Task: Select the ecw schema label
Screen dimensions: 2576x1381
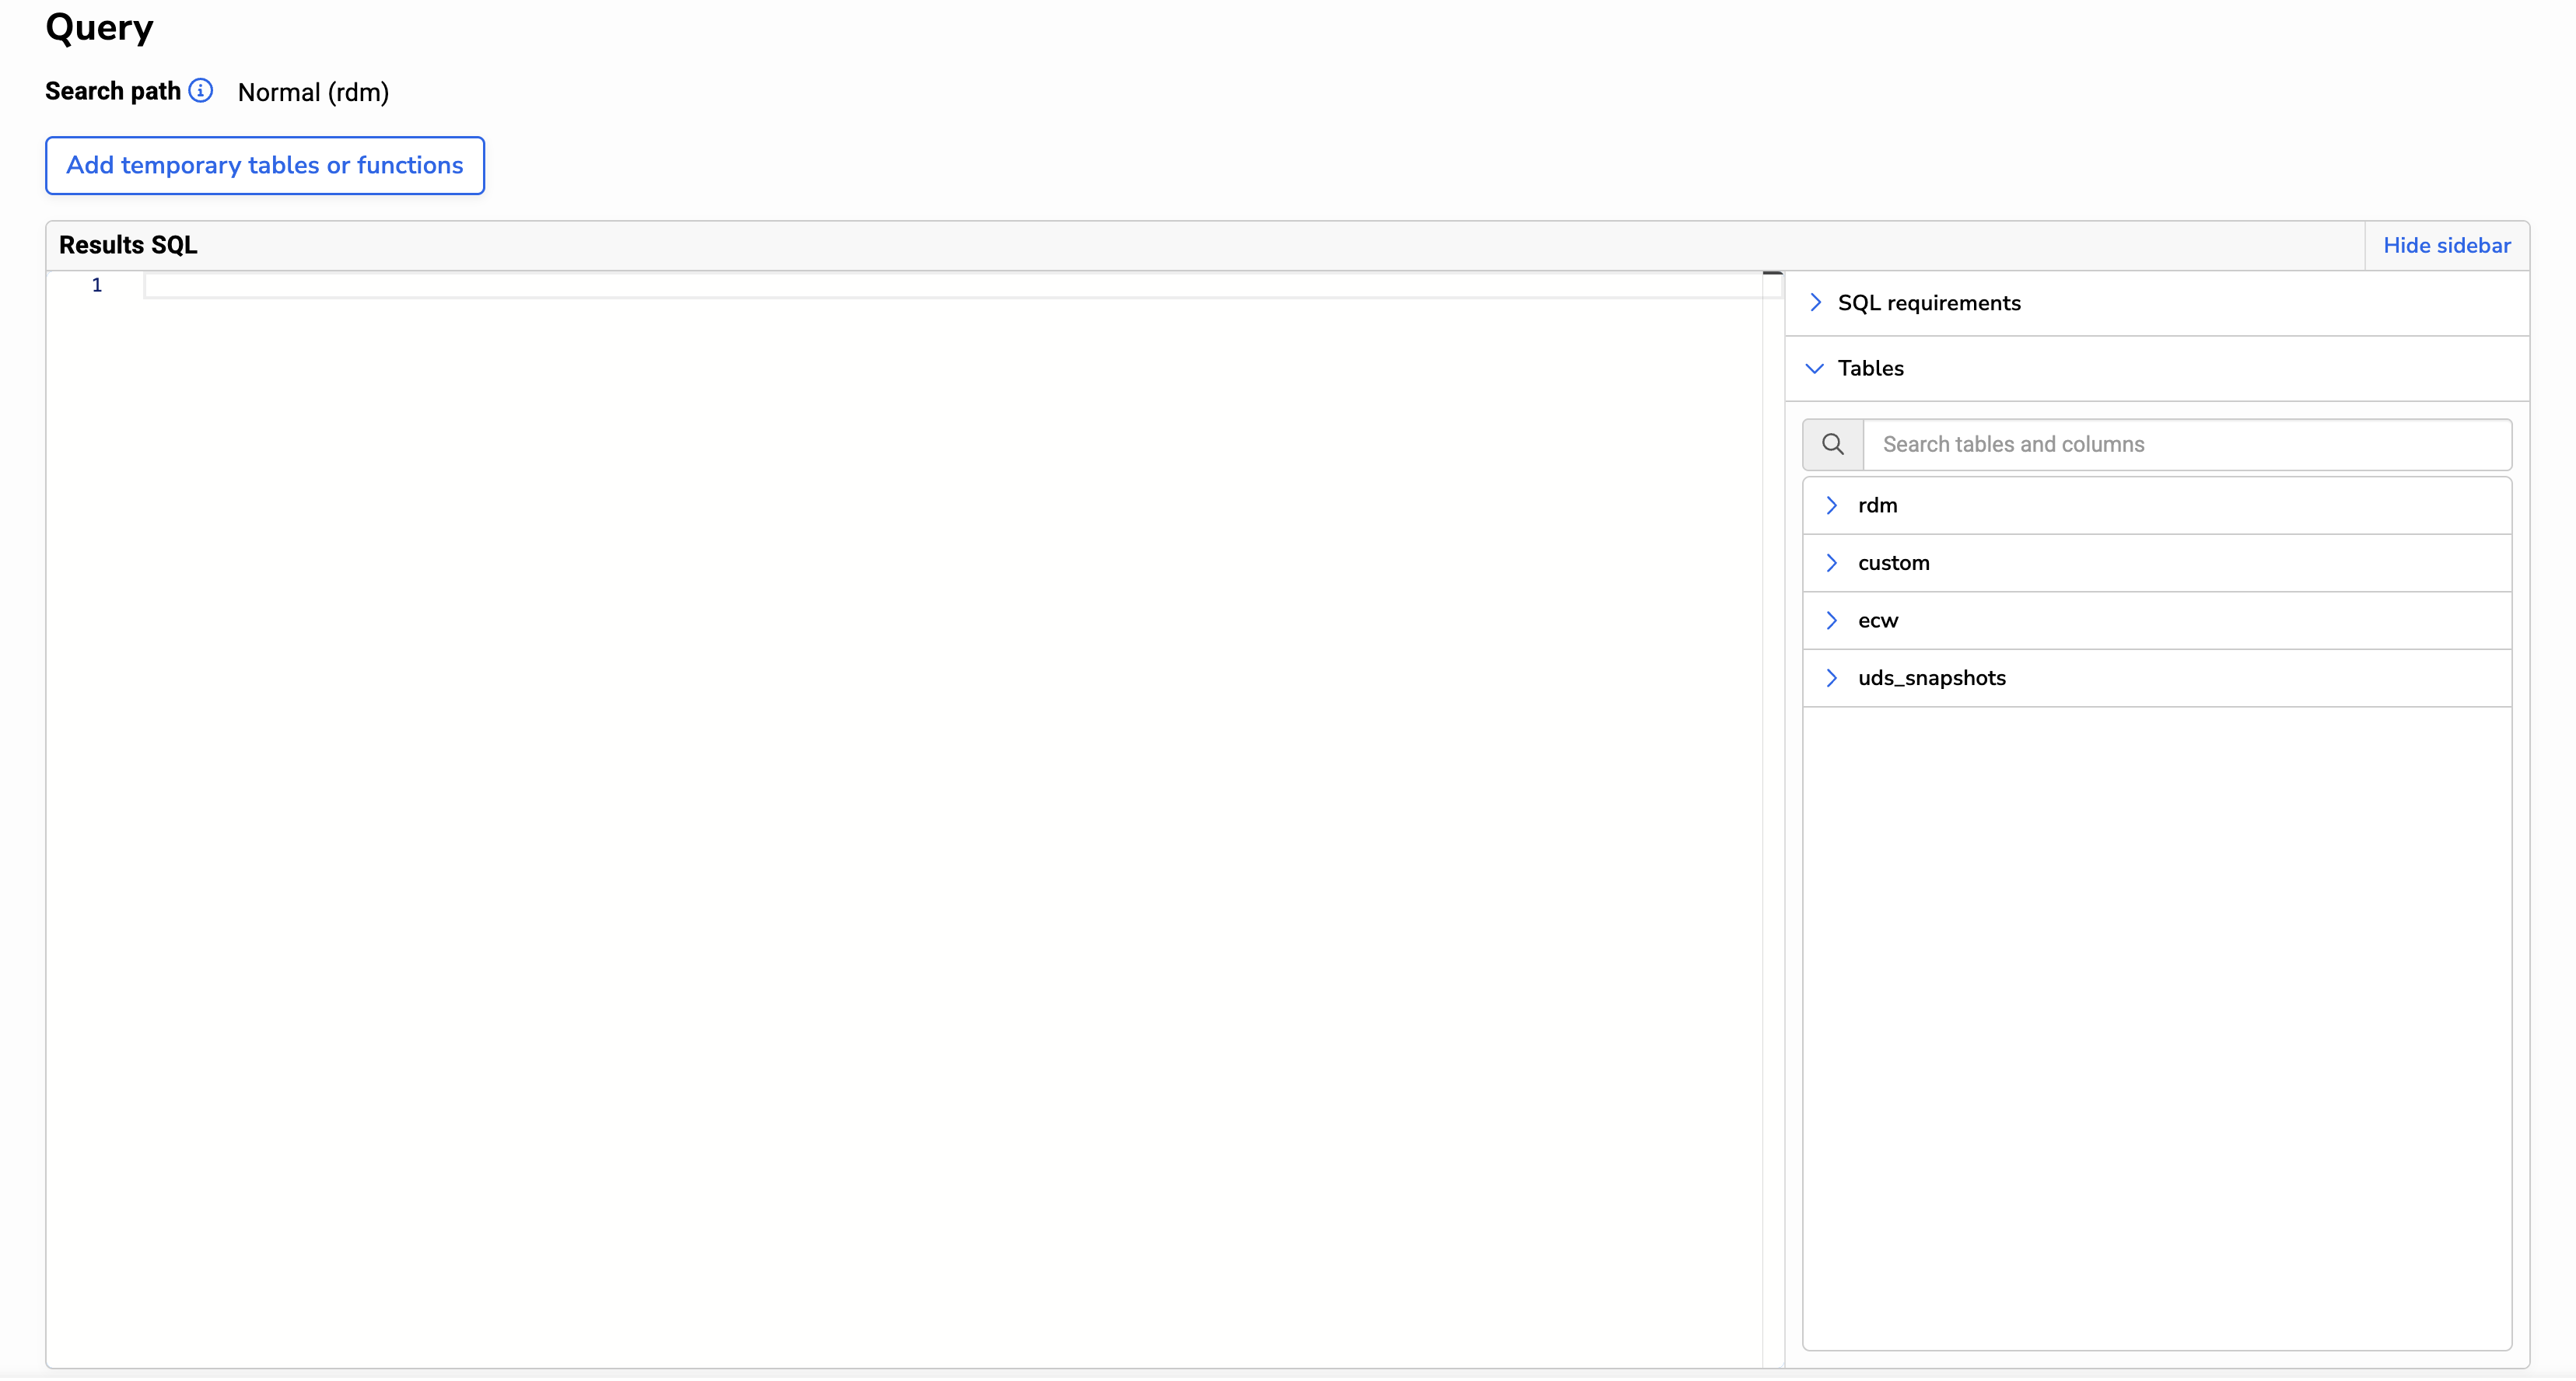Action: 1877,621
